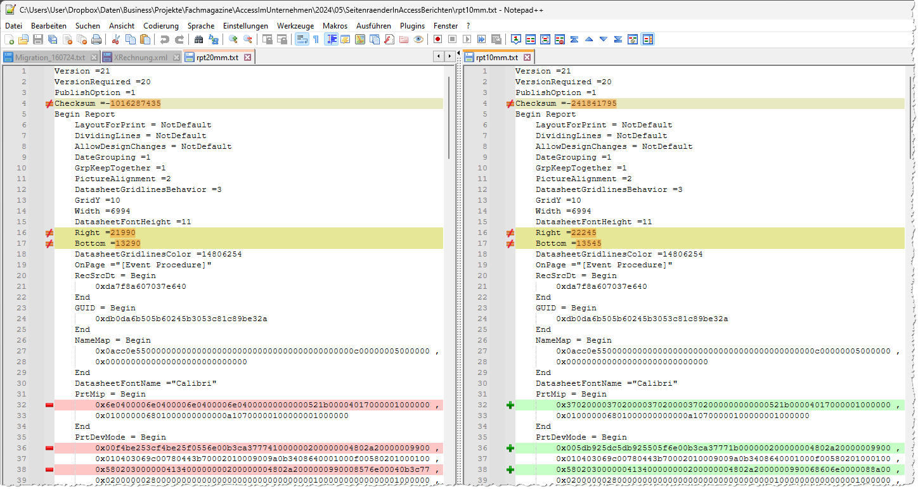The width and height of the screenshot is (918, 489).
Task: Toggle word wrap toolbar button
Action: 302,39
